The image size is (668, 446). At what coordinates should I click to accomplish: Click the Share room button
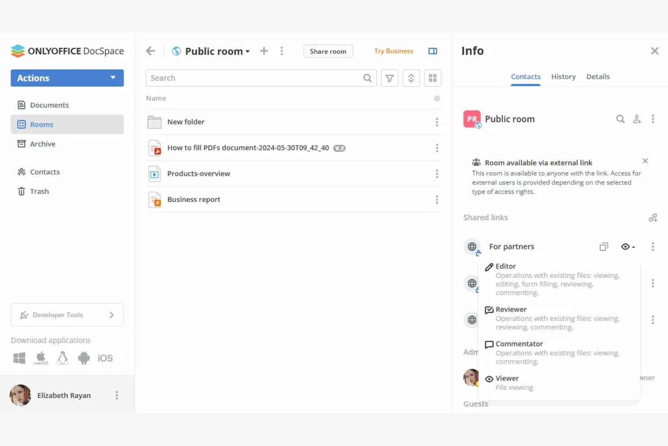328,51
